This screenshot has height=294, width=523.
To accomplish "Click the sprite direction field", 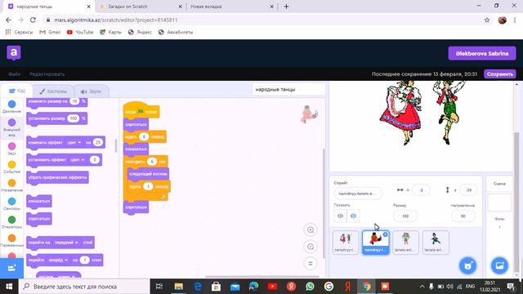I will tap(463, 216).
